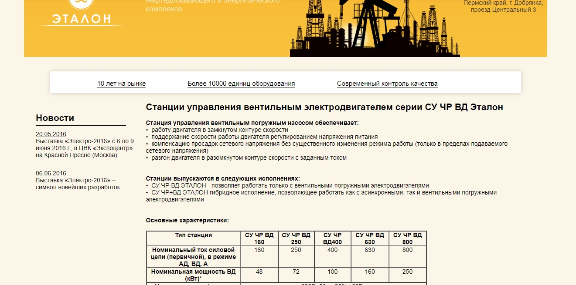Click the page title about СУ ЧР ВД Эталон
The height and width of the screenshot is (285, 576).
(x=324, y=107)
